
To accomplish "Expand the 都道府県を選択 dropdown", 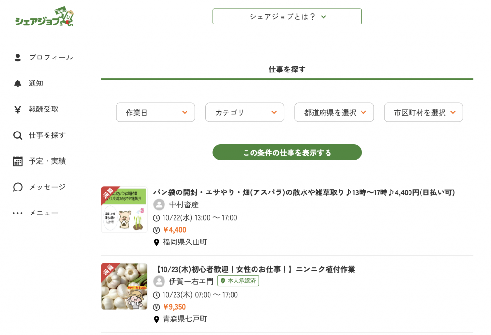I will tap(334, 112).
